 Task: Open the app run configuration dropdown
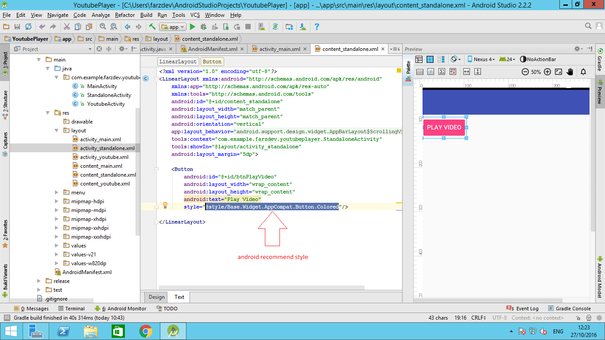[173, 27]
